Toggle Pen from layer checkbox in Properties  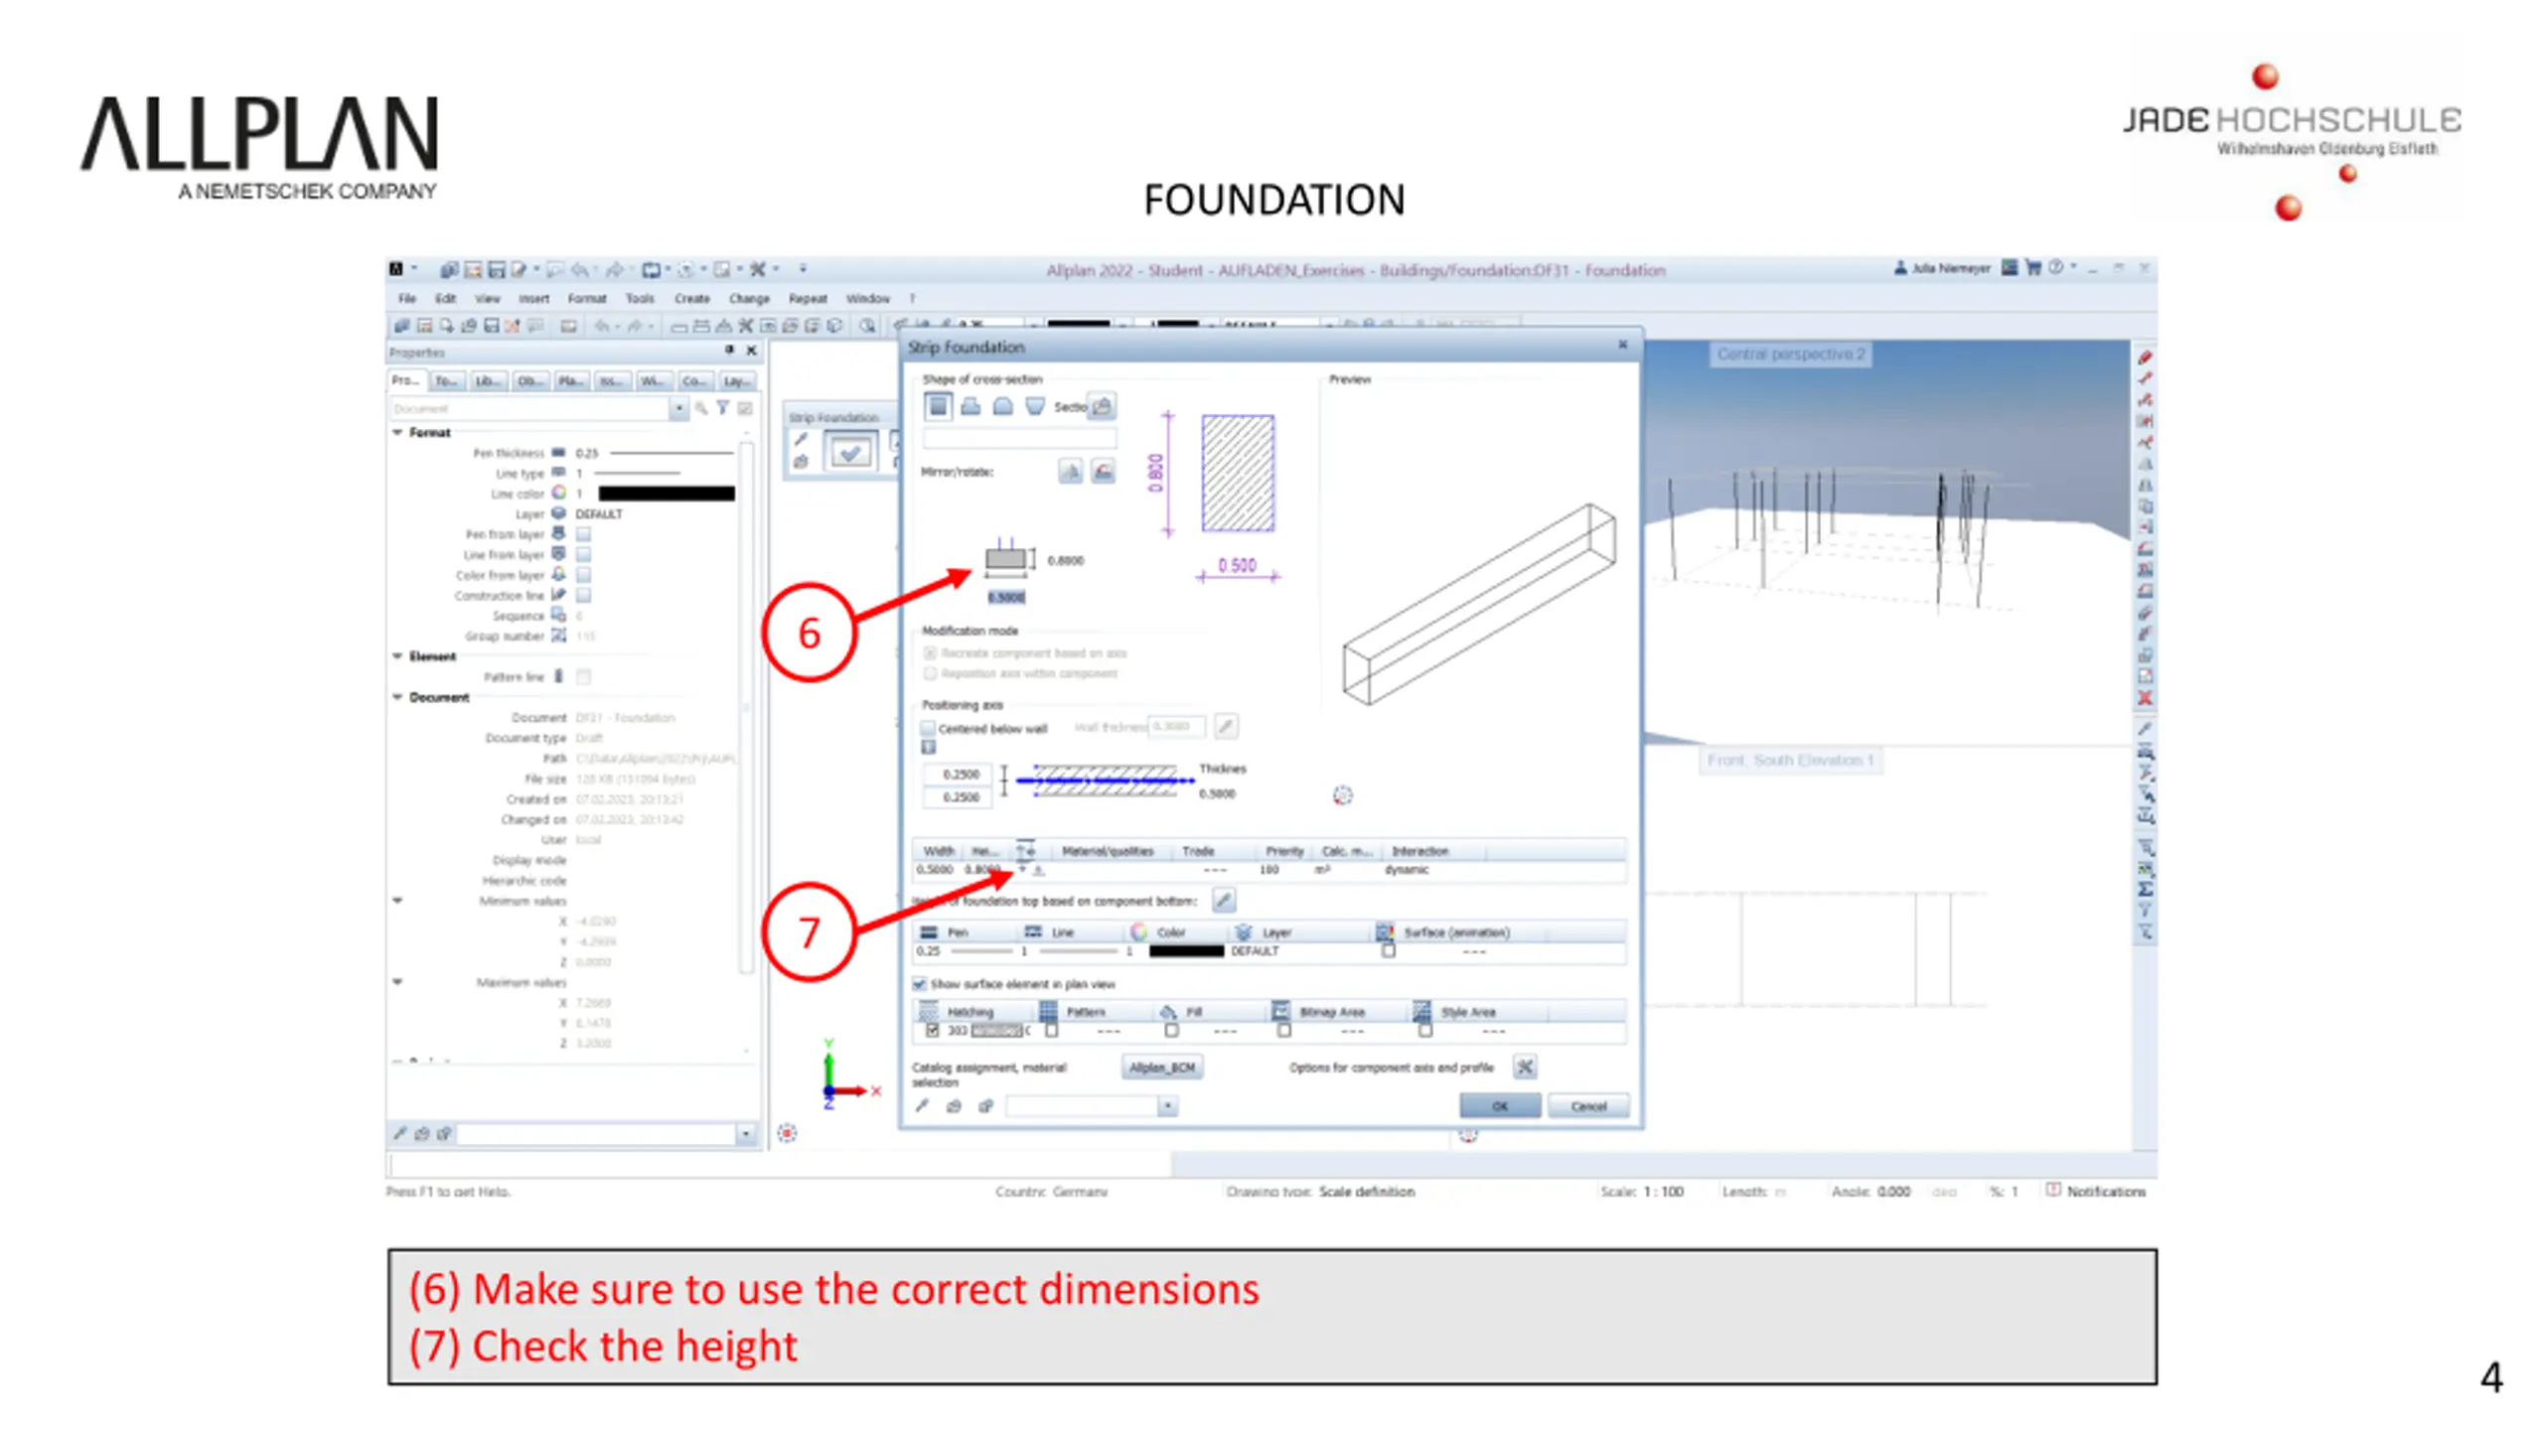tap(584, 534)
